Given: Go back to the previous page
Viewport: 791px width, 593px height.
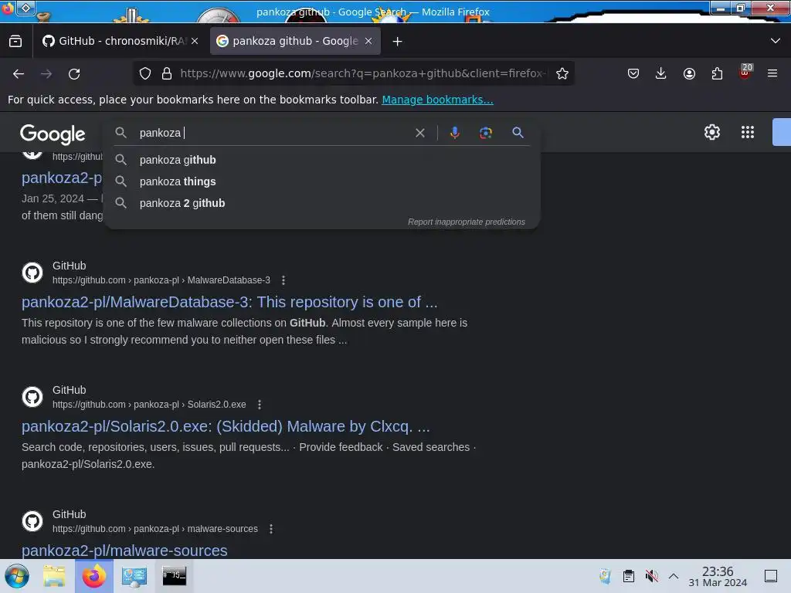Looking at the screenshot, I should point(19,73).
